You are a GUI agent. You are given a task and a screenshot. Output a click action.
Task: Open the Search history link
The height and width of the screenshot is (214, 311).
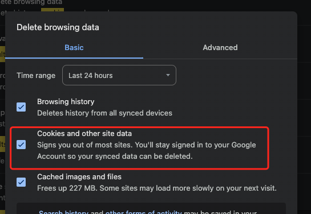64,212
